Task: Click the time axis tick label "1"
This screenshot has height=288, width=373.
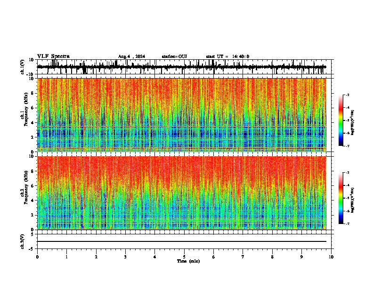Action: pyautogui.click(x=66, y=257)
